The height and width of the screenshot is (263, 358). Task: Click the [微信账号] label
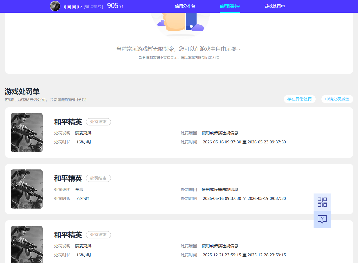coord(93,6)
